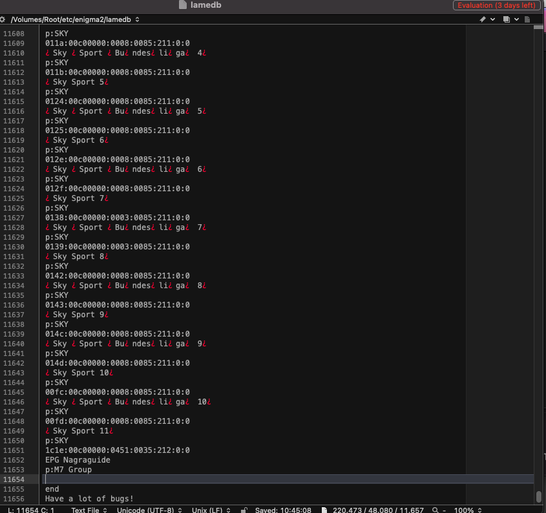546x513 pixels.
Task: Expand the chevron next to documents icon
Action: tap(516, 20)
